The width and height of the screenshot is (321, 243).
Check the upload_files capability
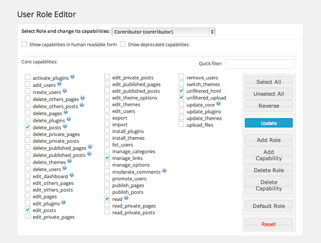181,124
